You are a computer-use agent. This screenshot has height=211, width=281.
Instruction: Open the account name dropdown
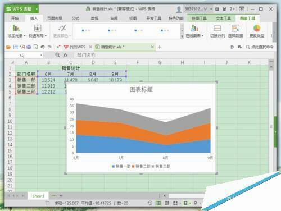tap(211, 9)
